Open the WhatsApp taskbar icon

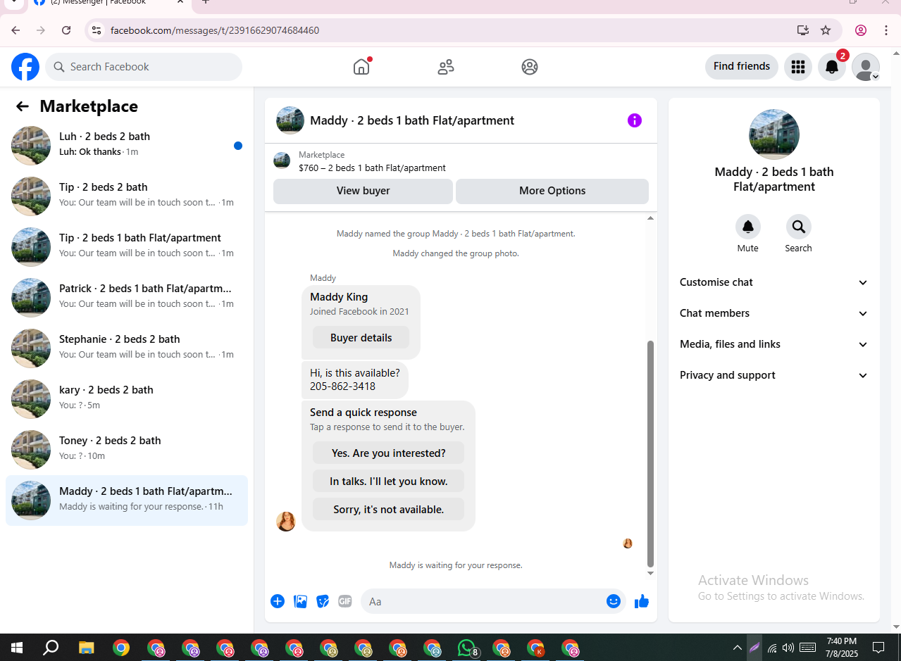(467, 648)
